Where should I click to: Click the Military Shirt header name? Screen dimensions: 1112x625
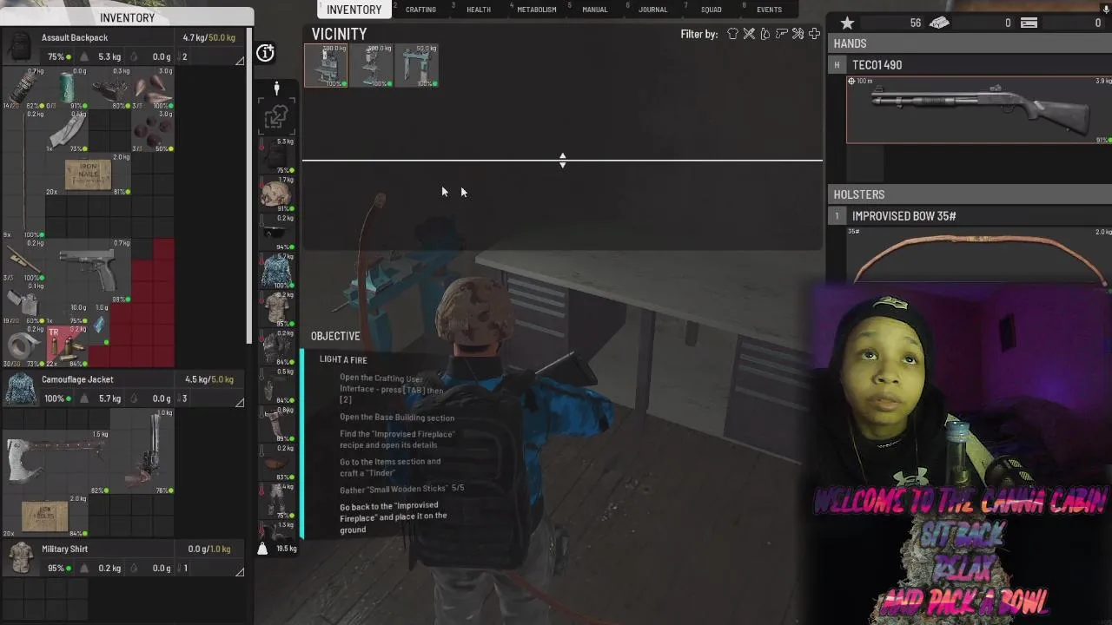[64, 549]
